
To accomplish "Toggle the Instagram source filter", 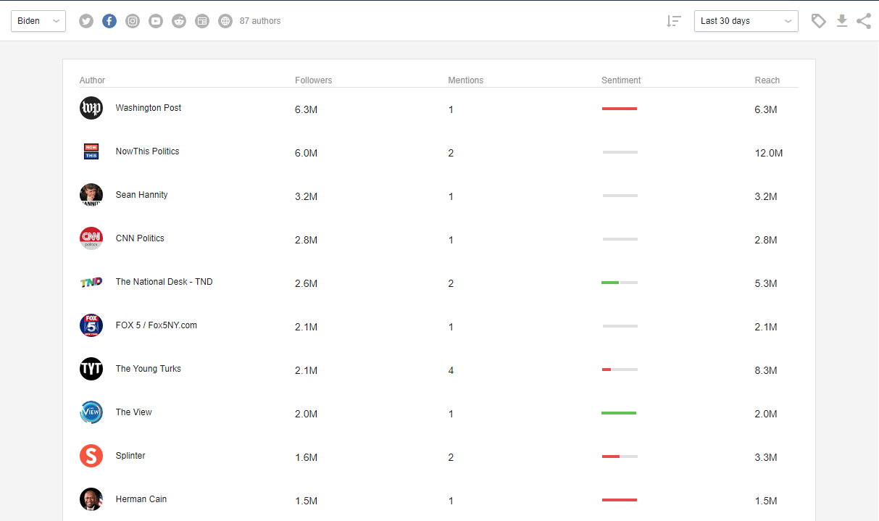I will click(x=133, y=21).
